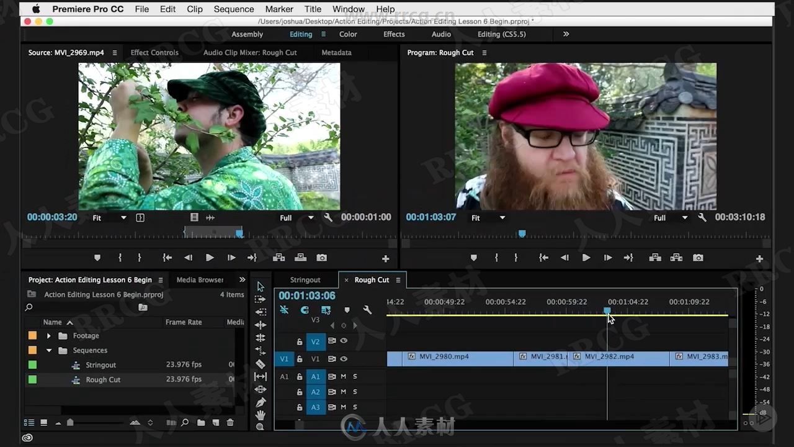The width and height of the screenshot is (794, 447).
Task: Click Insert button in Source monitor
Action: (x=279, y=258)
